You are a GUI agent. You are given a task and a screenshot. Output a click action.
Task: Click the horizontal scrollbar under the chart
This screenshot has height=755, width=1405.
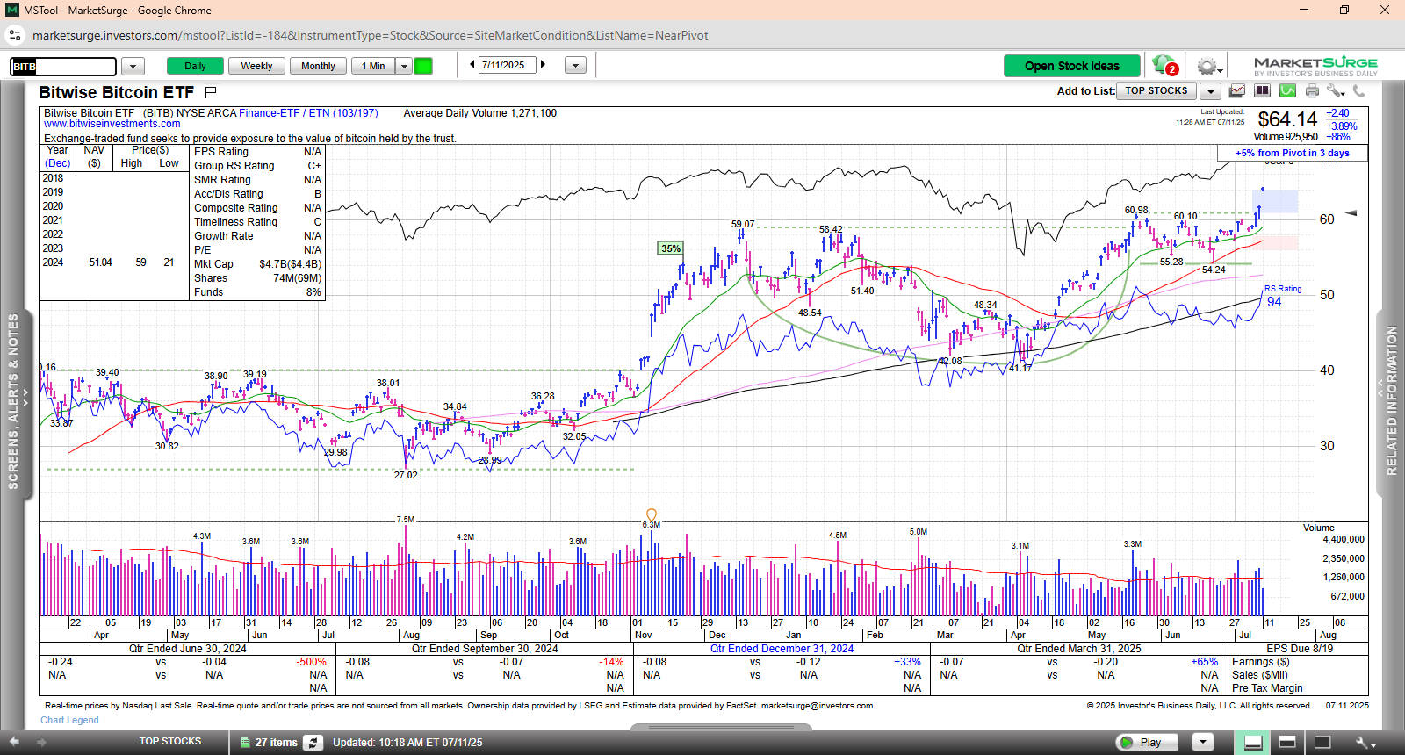coord(721,727)
